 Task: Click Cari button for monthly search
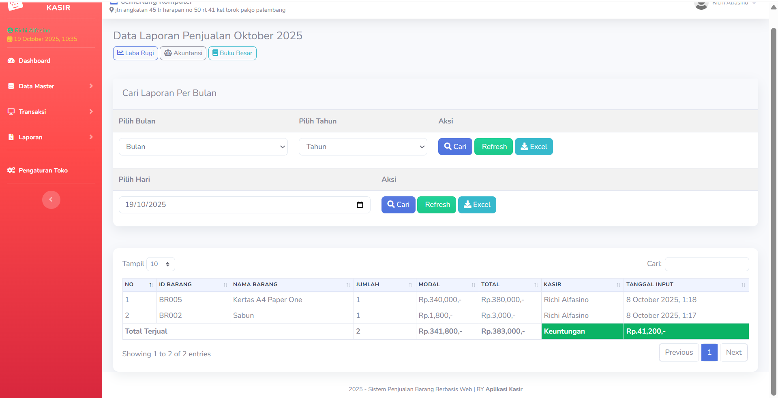(455, 147)
